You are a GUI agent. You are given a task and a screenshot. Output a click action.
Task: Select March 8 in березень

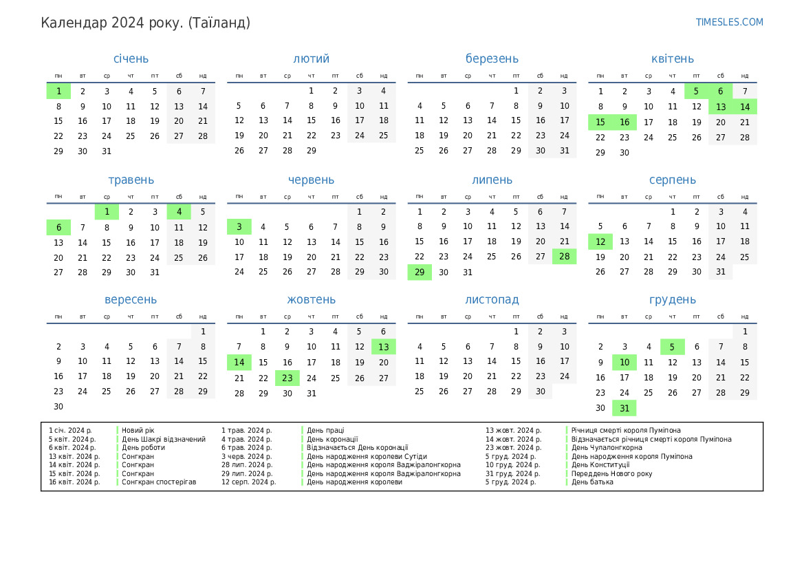516,106
